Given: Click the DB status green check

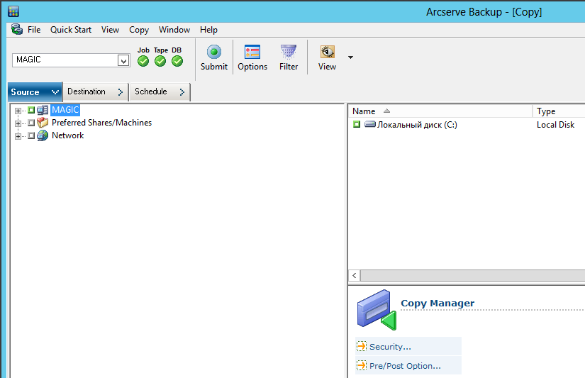Looking at the screenshot, I should [x=177, y=61].
